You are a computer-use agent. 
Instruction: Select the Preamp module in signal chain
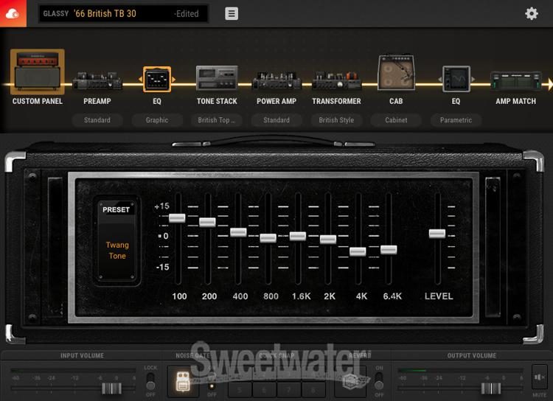[x=97, y=81]
